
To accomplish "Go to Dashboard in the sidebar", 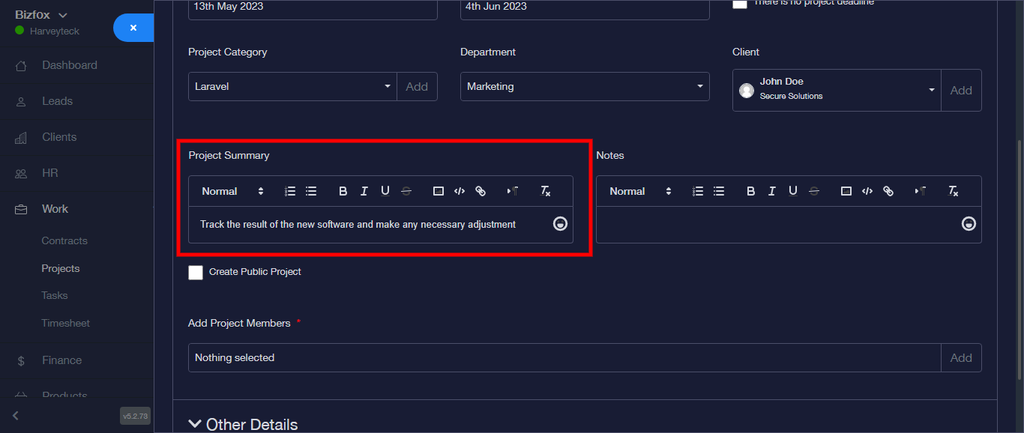I will 69,66.
